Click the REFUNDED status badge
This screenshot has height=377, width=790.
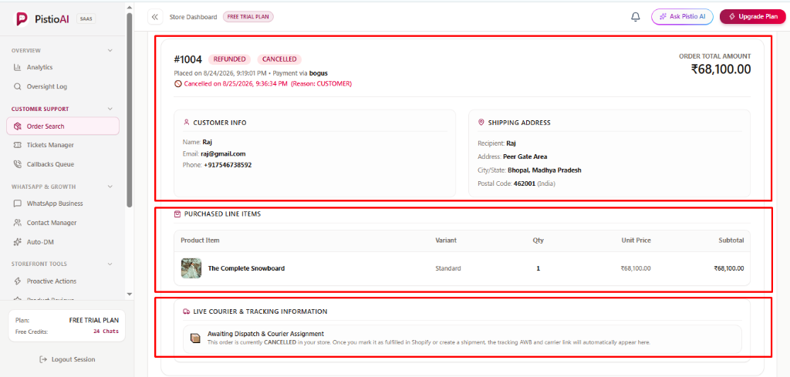229,59
